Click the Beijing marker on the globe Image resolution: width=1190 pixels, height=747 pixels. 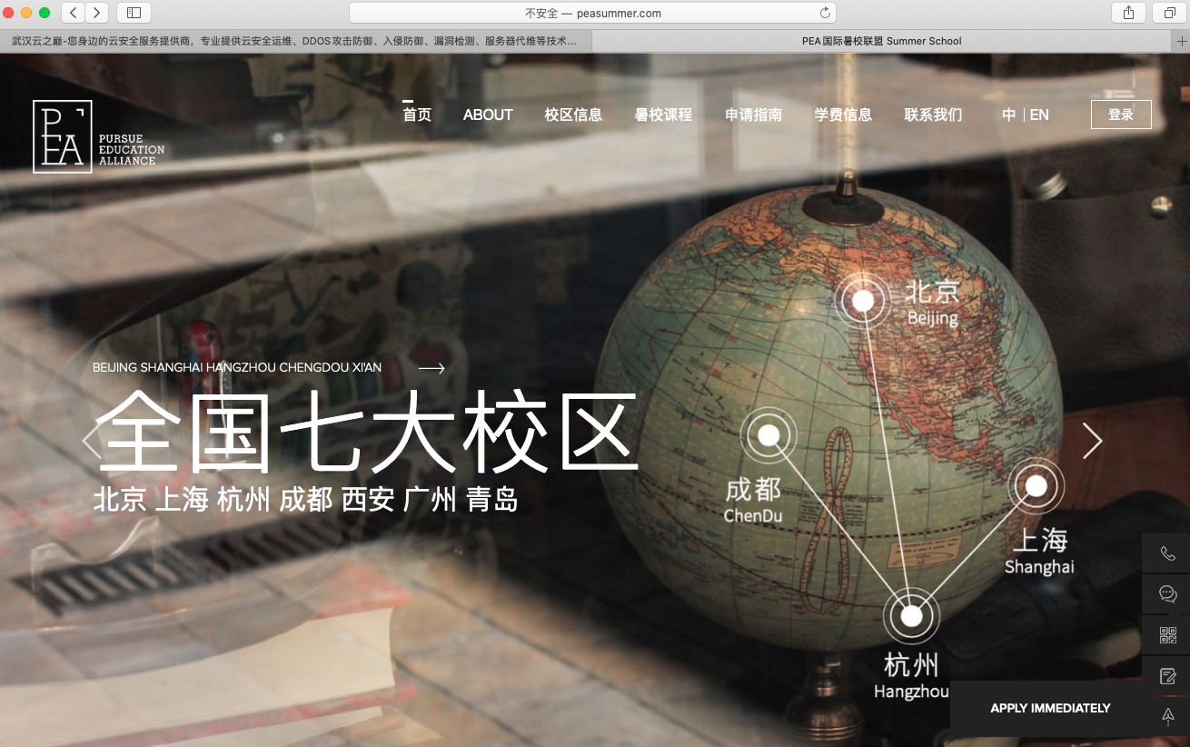(x=863, y=300)
